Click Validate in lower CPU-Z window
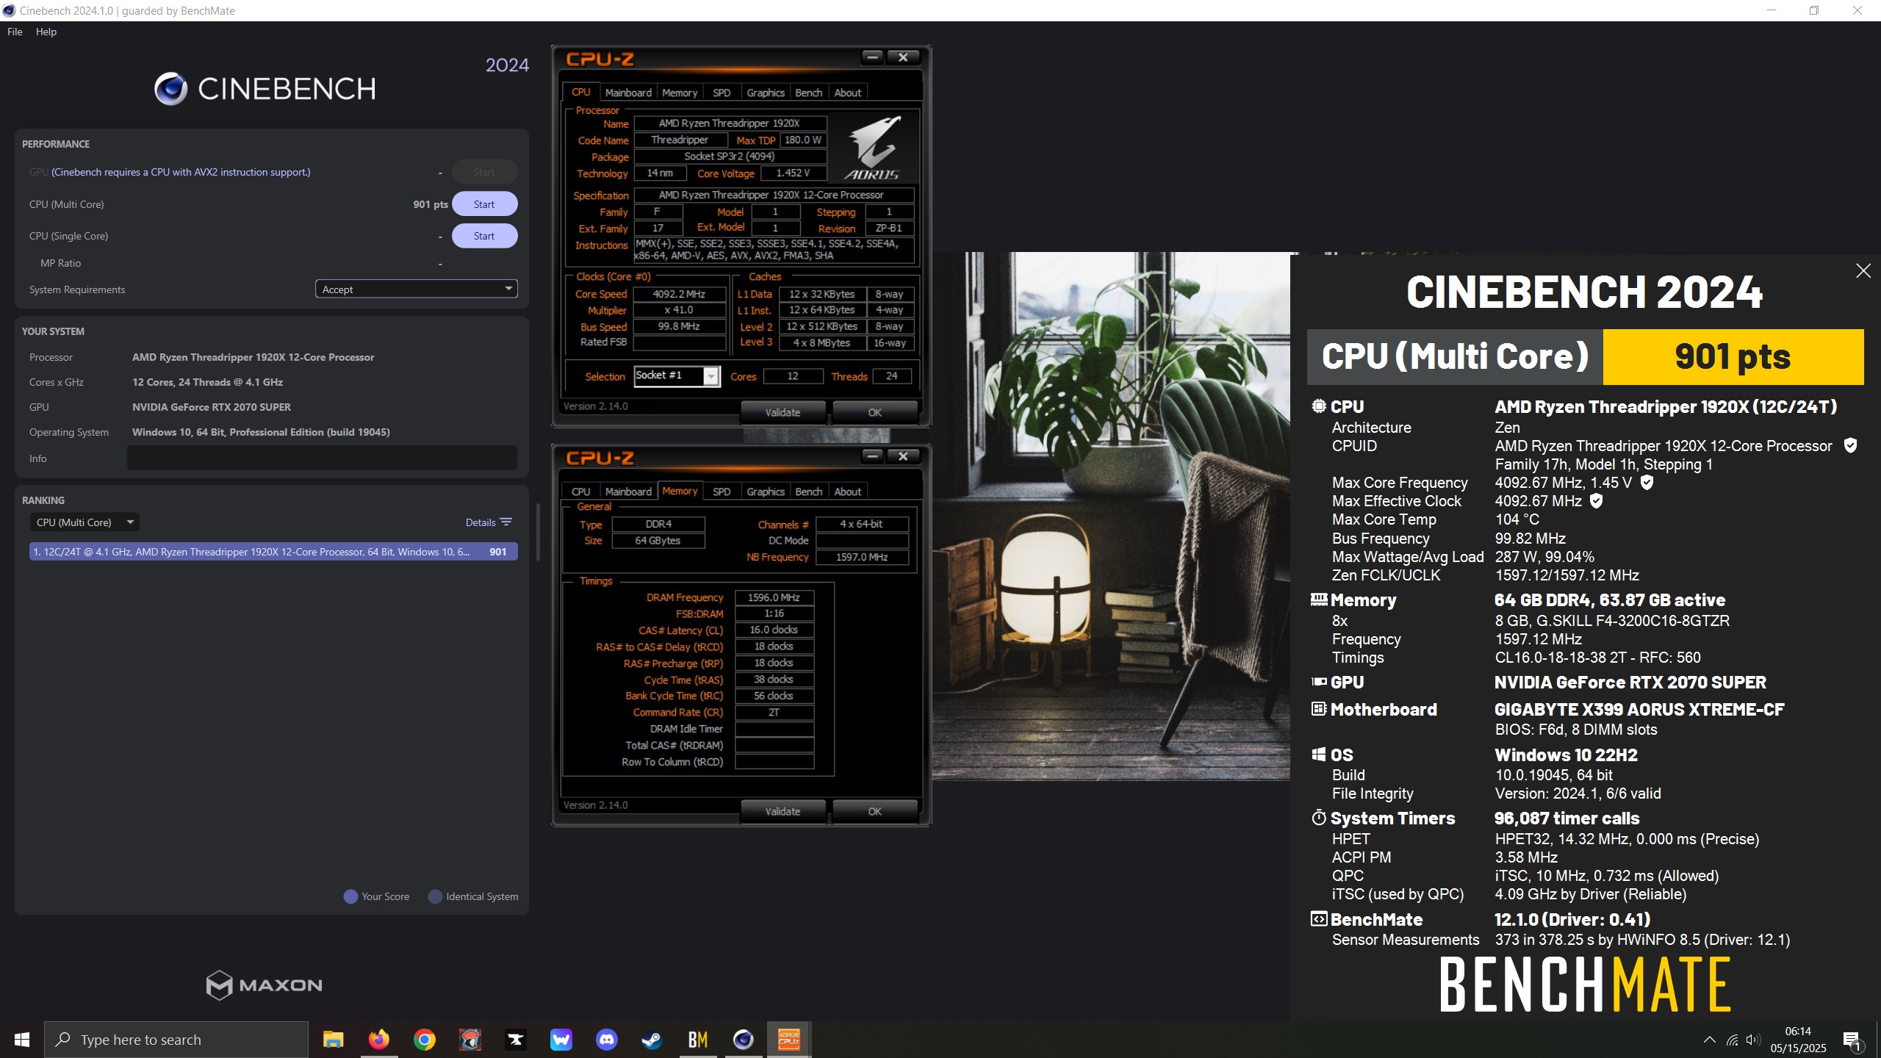Screen dimensions: 1881x1058 pyautogui.click(x=783, y=811)
